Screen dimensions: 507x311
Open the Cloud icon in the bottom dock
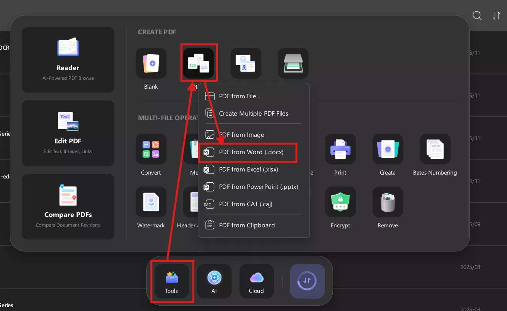[257, 281]
